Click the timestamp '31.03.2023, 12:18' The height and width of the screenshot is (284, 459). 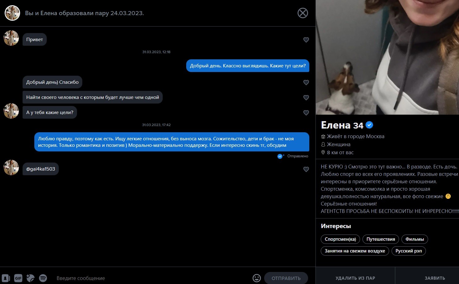click(156, 52)
